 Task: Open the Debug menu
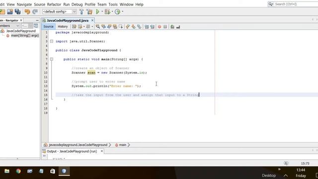(x=77, y=4)
